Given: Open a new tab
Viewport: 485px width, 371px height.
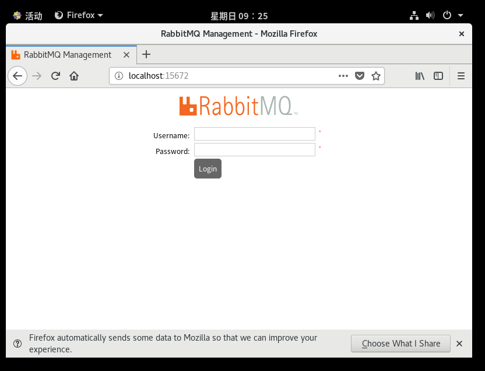Looking at the screenshot, I should point(146,54).
